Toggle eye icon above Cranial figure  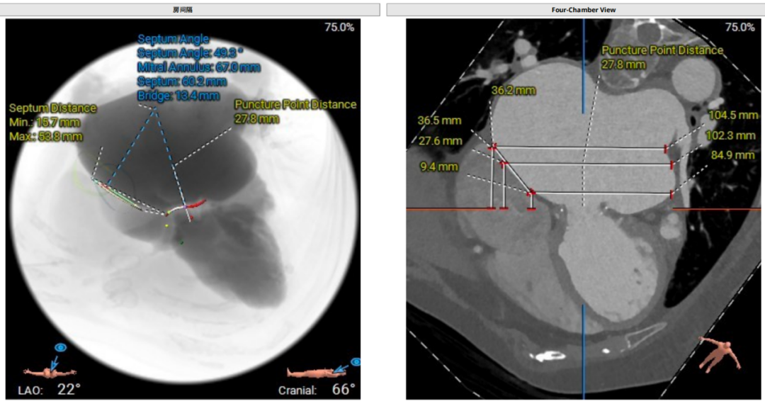(356, 362)
